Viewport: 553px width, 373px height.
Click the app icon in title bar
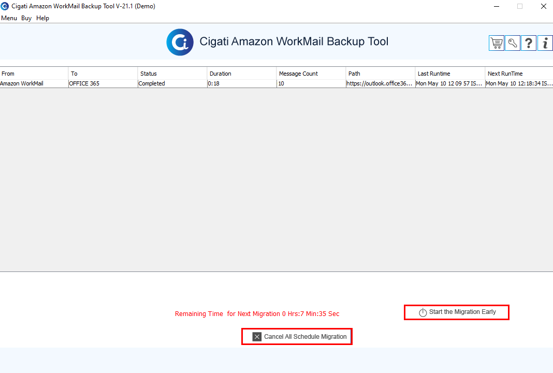click(5, 6)
